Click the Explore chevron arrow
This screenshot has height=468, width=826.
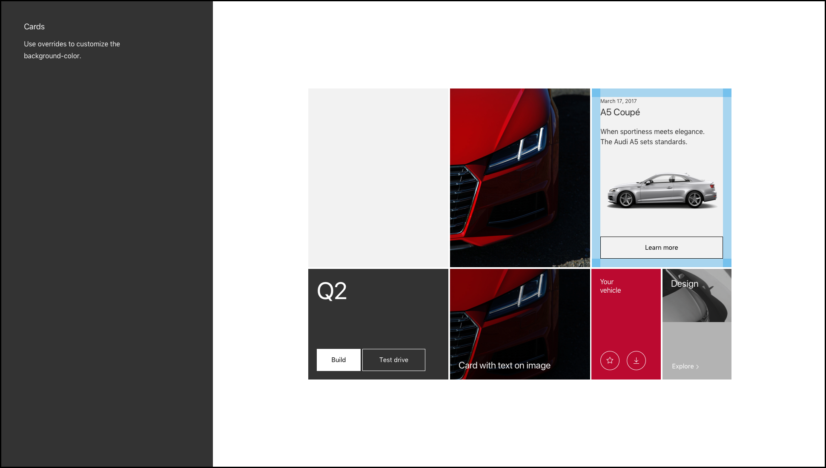coord(697,367)
